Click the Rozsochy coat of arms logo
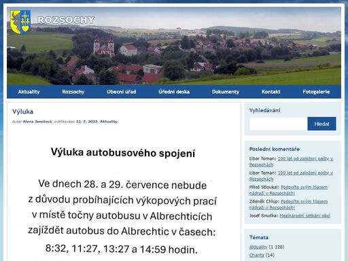Viewport: 348px width, 261px height. pyautogui.click(x=20, y=22)
